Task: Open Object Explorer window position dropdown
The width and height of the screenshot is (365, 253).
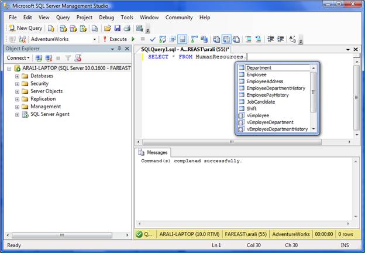Action: coord(112,49)
